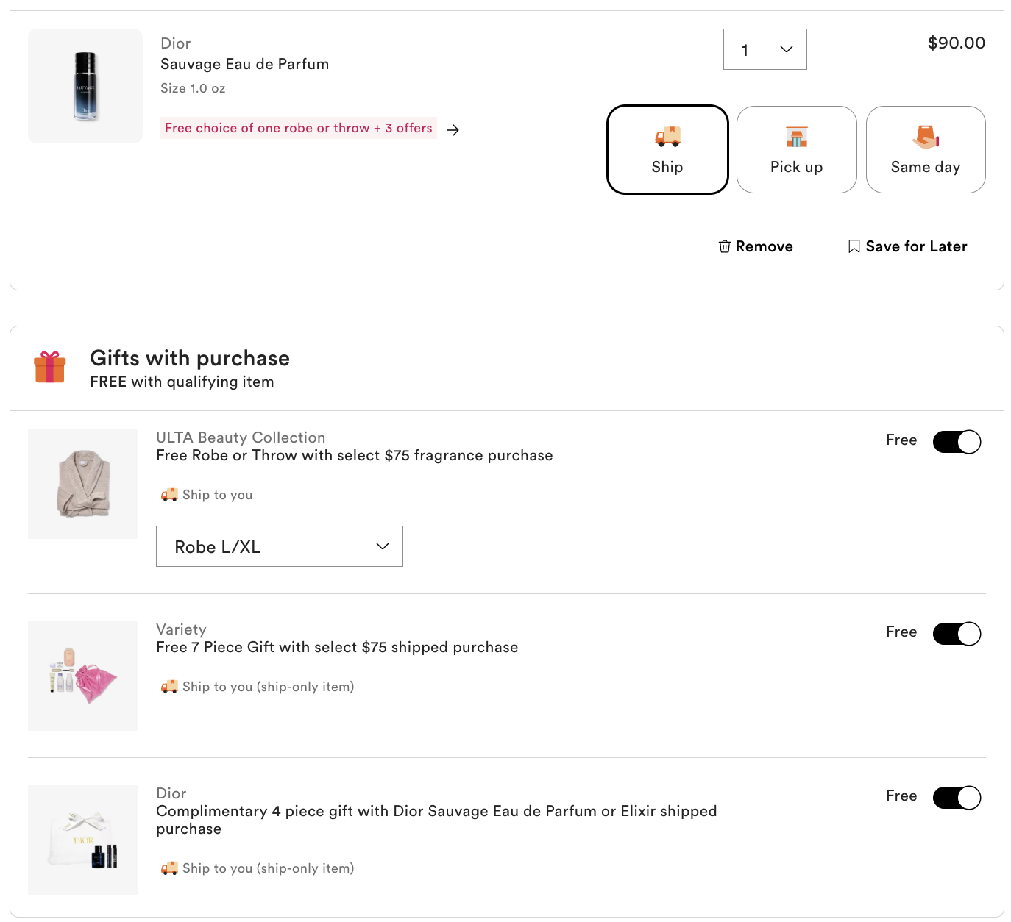Image resolution: width=1011 pixels, height=922 pixels.
Task: Click truck icon beside robe Ship to you
Action: click(x=169, y=495)
